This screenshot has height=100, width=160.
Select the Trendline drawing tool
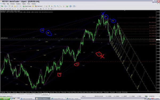[38, 9]
